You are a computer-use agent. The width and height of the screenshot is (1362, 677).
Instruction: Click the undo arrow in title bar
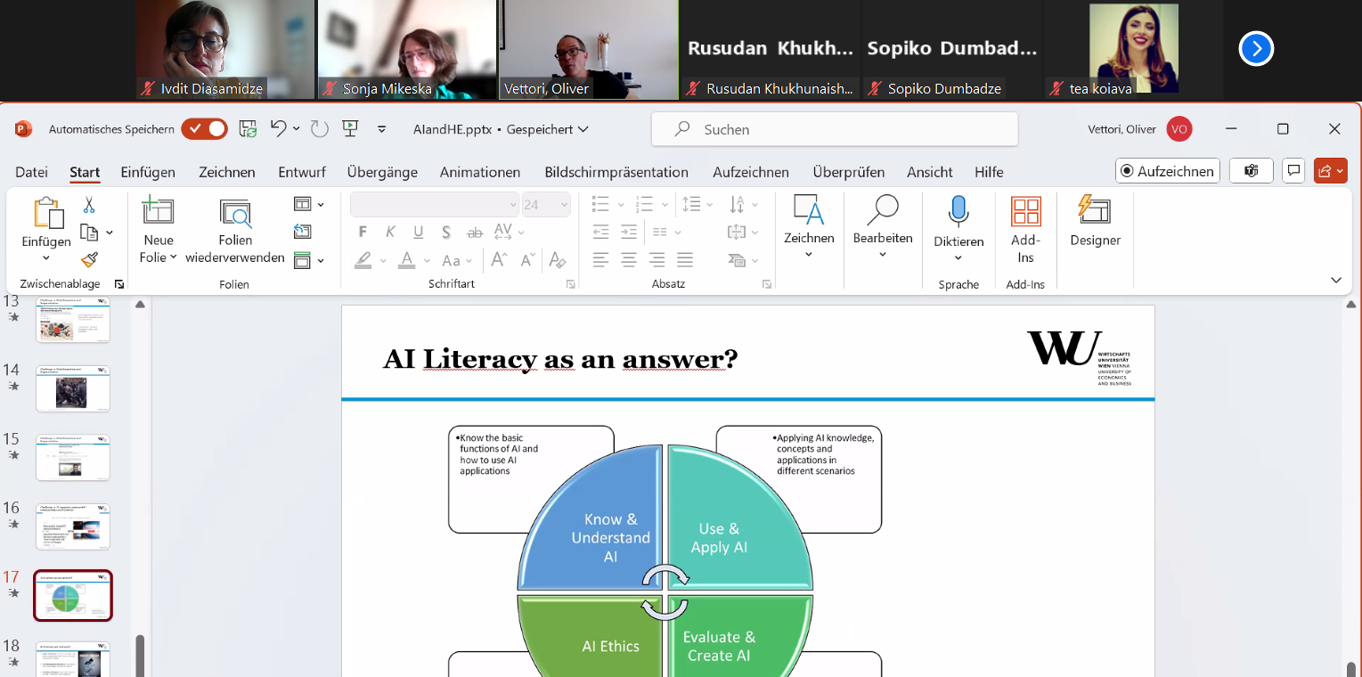pos(278,129)
